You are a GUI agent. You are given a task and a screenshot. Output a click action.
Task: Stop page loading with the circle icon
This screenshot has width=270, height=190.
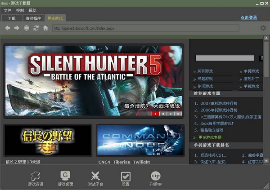coord(27,28)
